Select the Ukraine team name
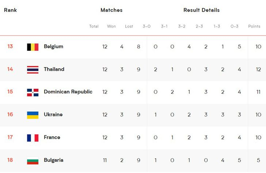The height and width of the screenshot is (173, 266). pos(53,115)
